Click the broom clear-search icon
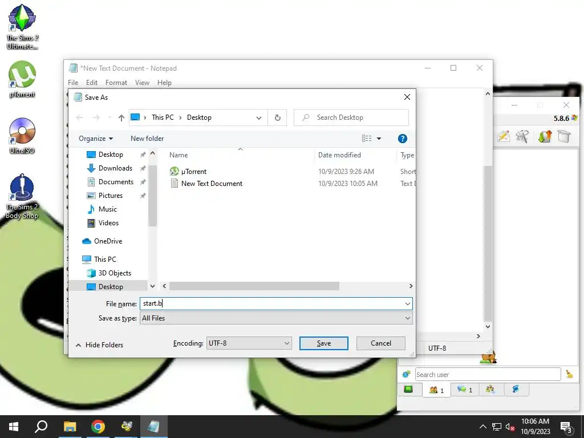The width and height of the screenshot is (584, 438). [569, 374]
